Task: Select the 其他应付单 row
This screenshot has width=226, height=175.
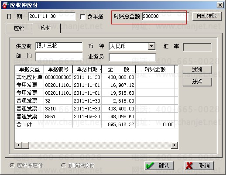Action: (x=96, y=77)
